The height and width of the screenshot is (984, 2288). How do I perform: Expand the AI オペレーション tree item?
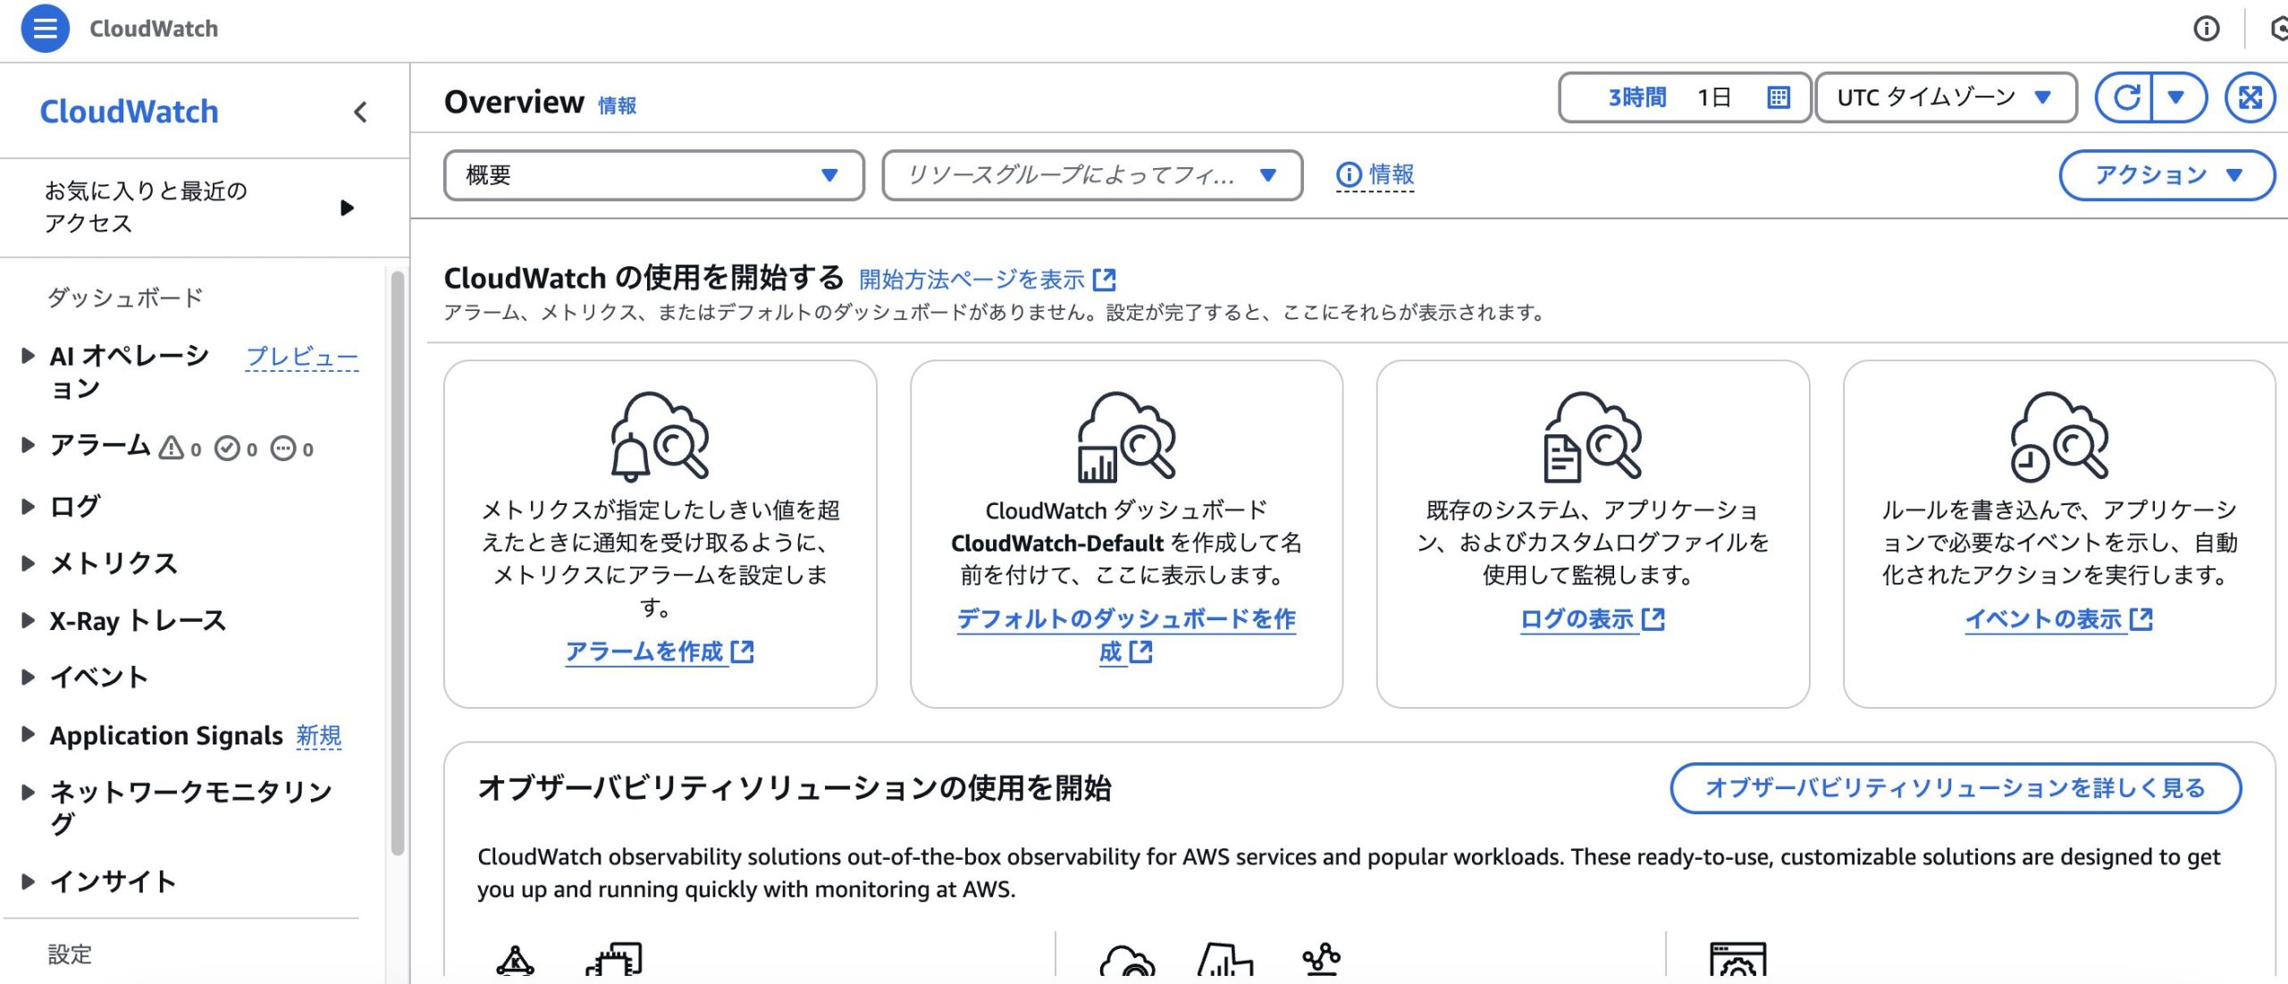tap(28, 356)
